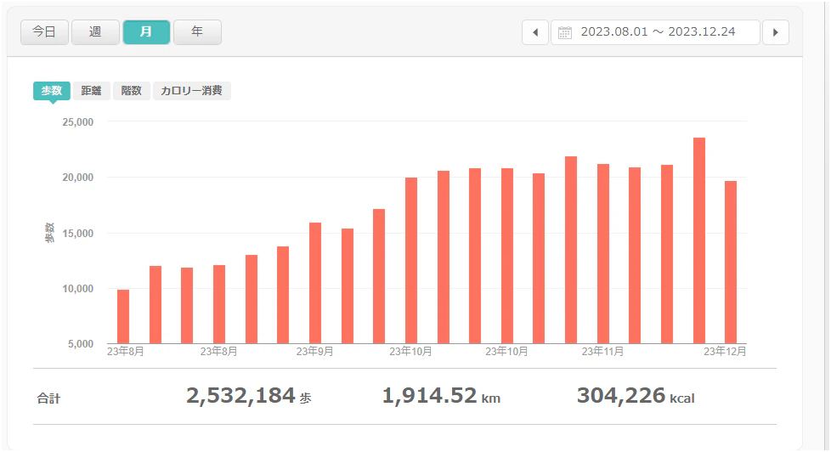Click the 25,000 y-axis label

tap(78, 122)
